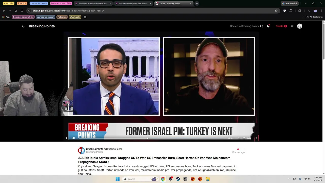Open the Breaking Points @BreakingPoints profile link
Image resolution: width=325 pixels, height=183 pixels.
pos(104,149)
